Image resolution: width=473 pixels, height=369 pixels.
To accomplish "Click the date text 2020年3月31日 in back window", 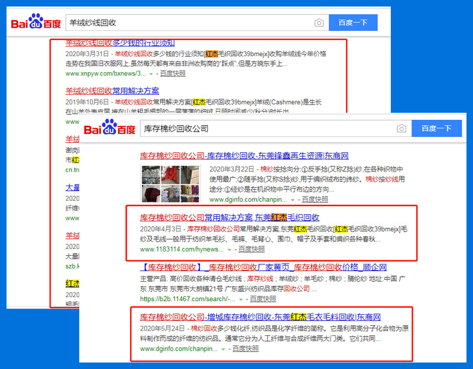I will (87, 54).
